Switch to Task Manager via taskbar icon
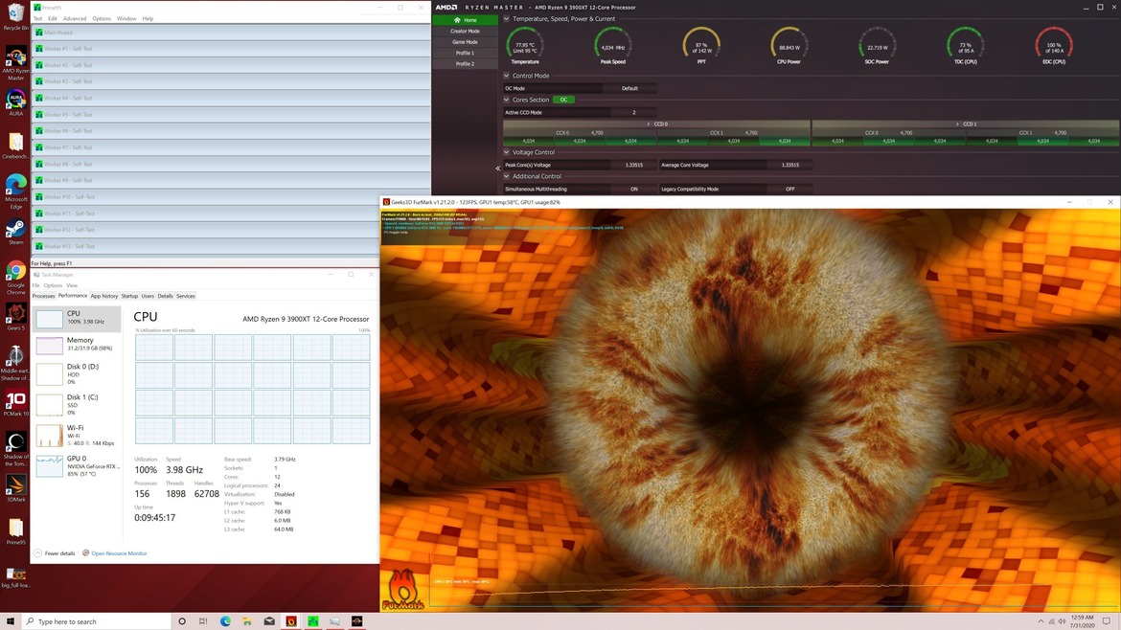This screenshot has width=1121, height=630. [x=334, y=621]
